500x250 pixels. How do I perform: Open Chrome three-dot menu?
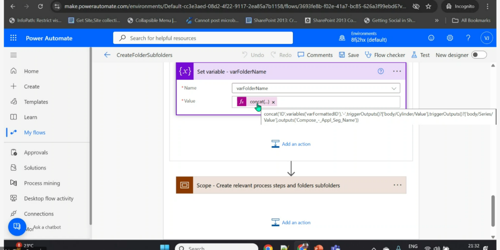coord(487,6)
